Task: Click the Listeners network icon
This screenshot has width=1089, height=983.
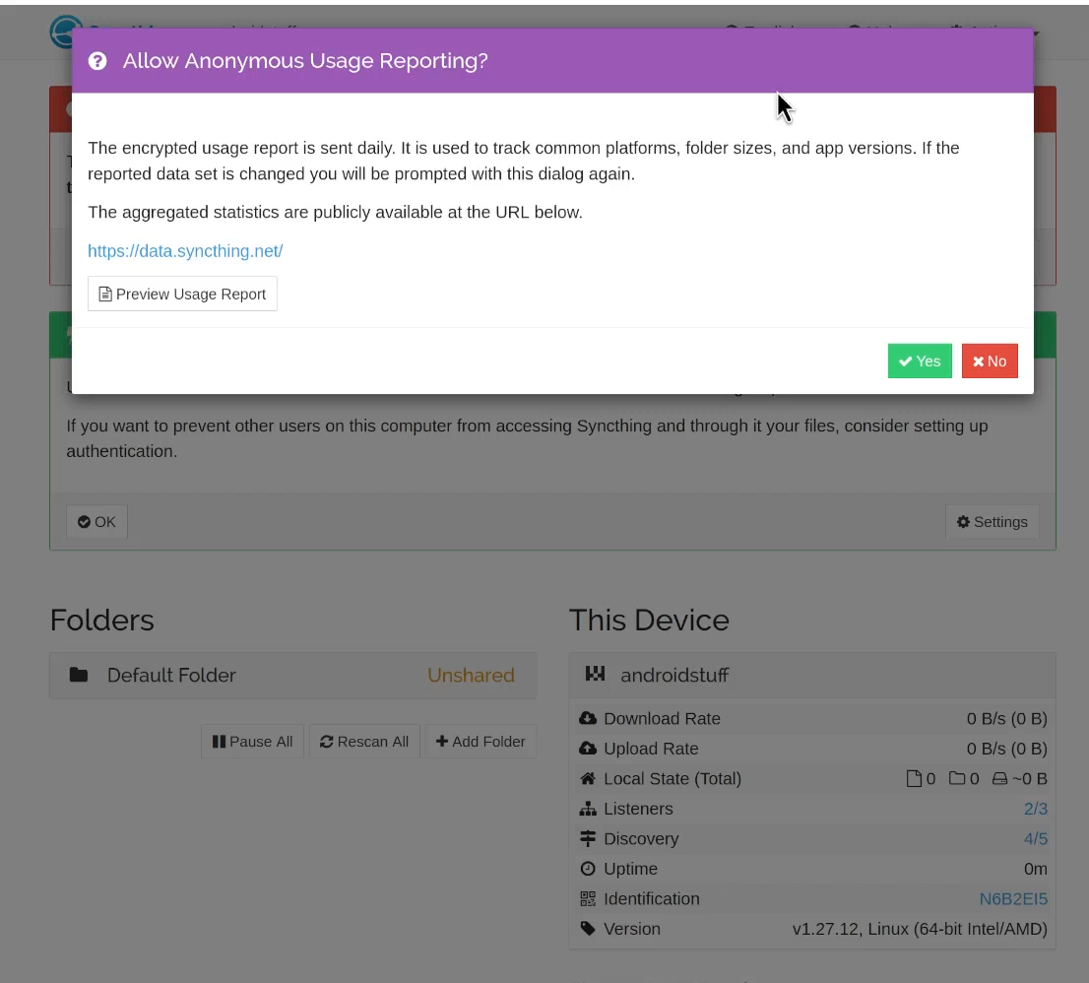Action: coord(588,809)
